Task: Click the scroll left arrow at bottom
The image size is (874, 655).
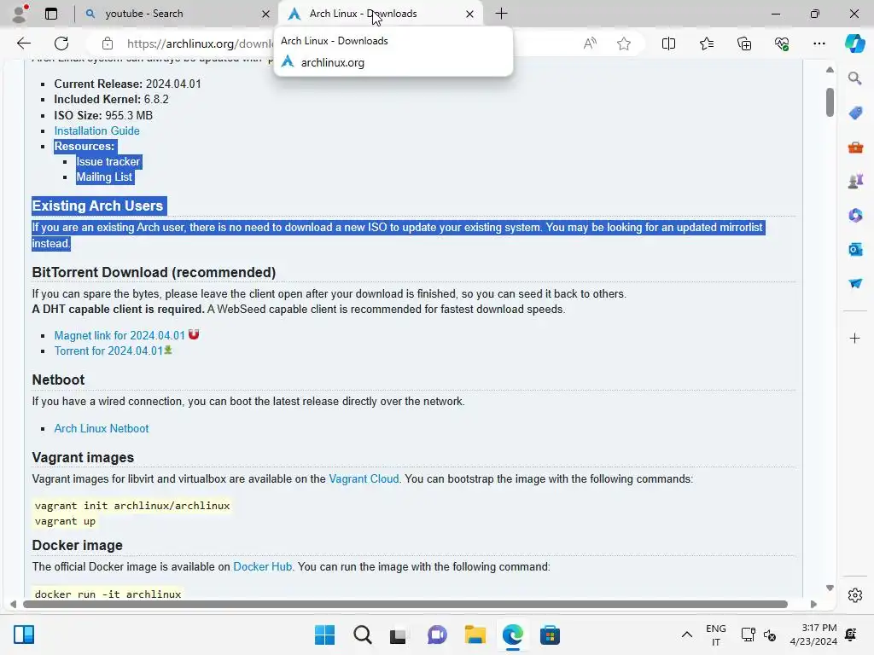Action: pyautogui.click(x=13, y=605)
